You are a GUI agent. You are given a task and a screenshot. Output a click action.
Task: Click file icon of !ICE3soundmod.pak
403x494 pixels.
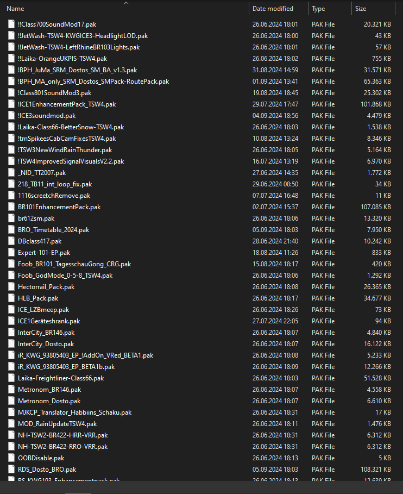[11, 116]
